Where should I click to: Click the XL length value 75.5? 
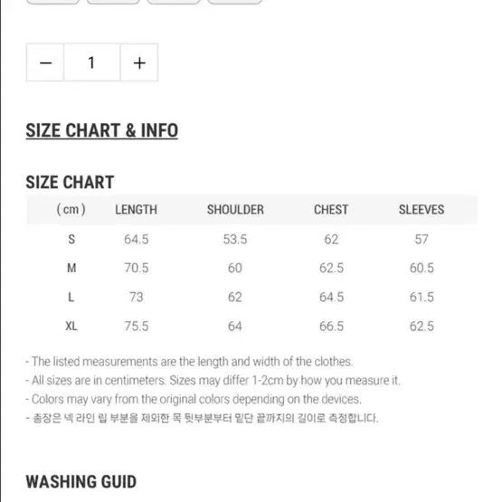[137, 327]
